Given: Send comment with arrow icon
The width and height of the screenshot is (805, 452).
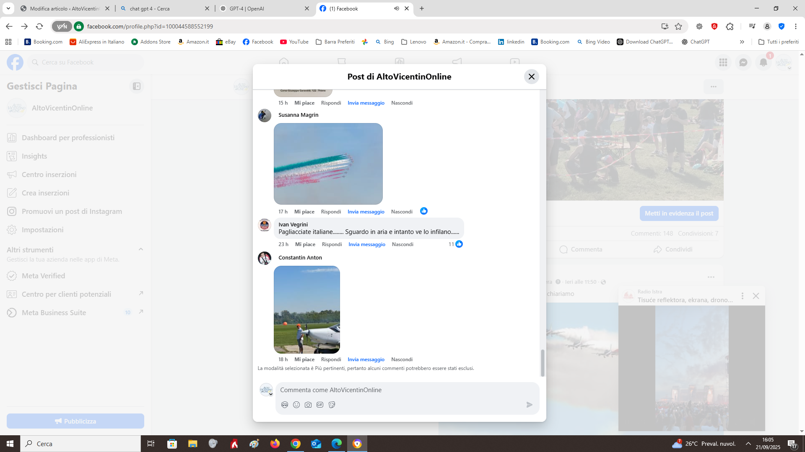Looking at the screenshot, I should pos(530,405).
